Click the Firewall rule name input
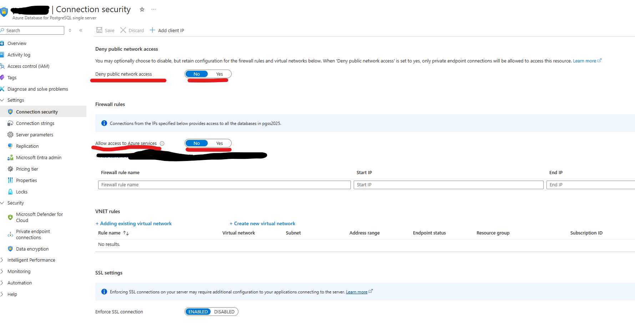The height and width of the screenshot is (328, 635). click(x=225, y=185)
